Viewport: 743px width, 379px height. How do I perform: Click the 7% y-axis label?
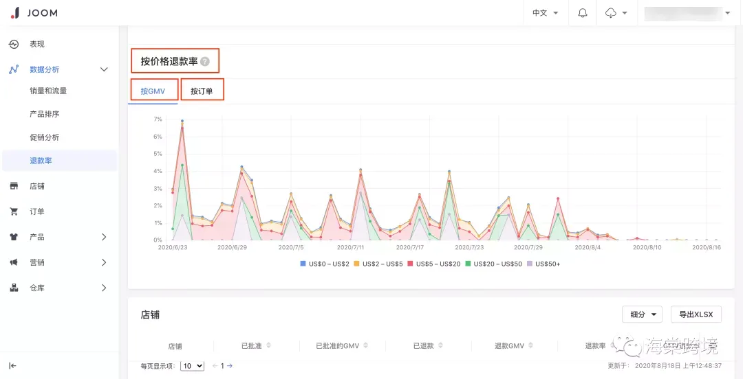(158, 119)
